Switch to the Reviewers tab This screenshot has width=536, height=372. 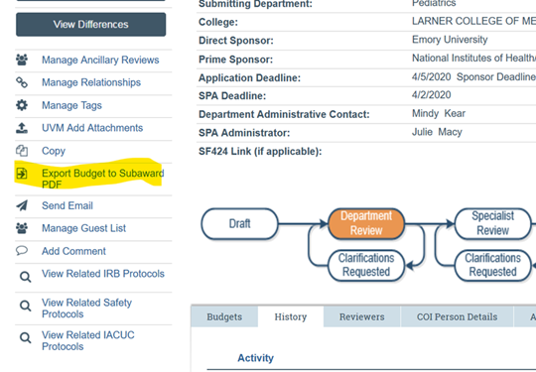click(x=361, y=316)
